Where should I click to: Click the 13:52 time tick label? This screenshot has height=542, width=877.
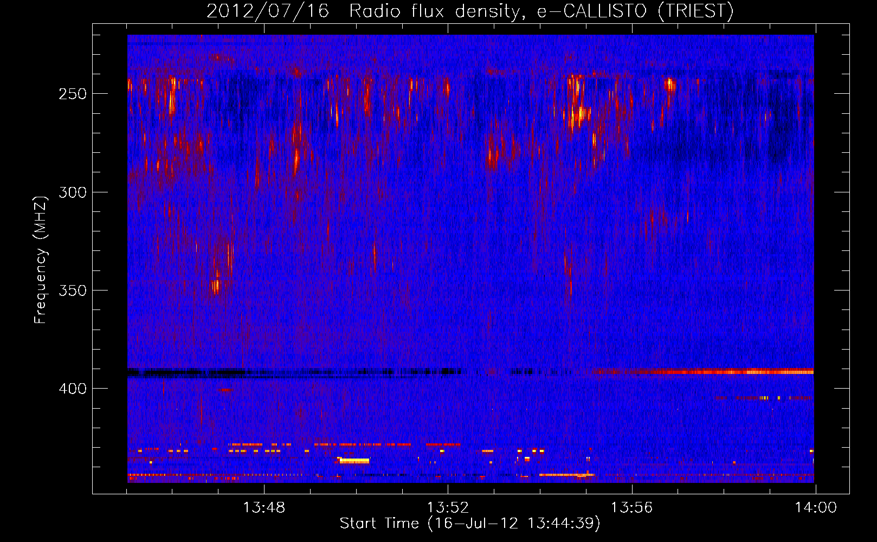[x=448, y=508]
